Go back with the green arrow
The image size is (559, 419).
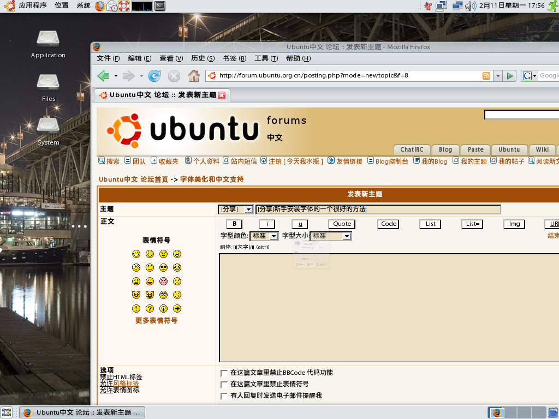tap(103, 75)
